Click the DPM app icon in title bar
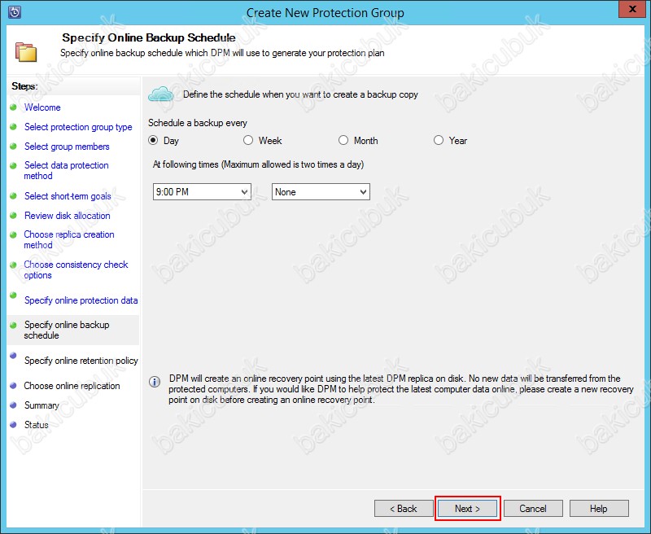This screenshot has width=651, height=534. [14, 12]
